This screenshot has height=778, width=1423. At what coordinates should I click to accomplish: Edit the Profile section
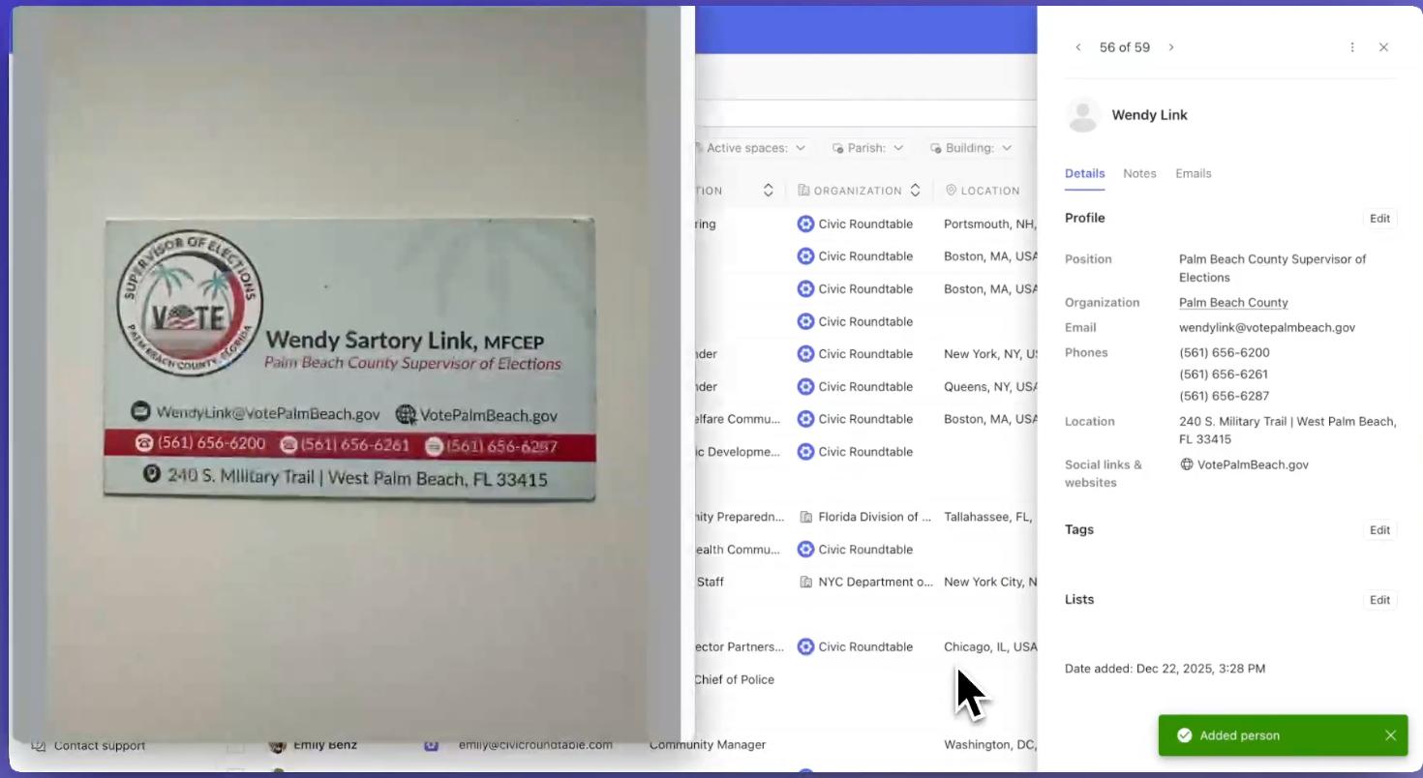click(1379, 219)
